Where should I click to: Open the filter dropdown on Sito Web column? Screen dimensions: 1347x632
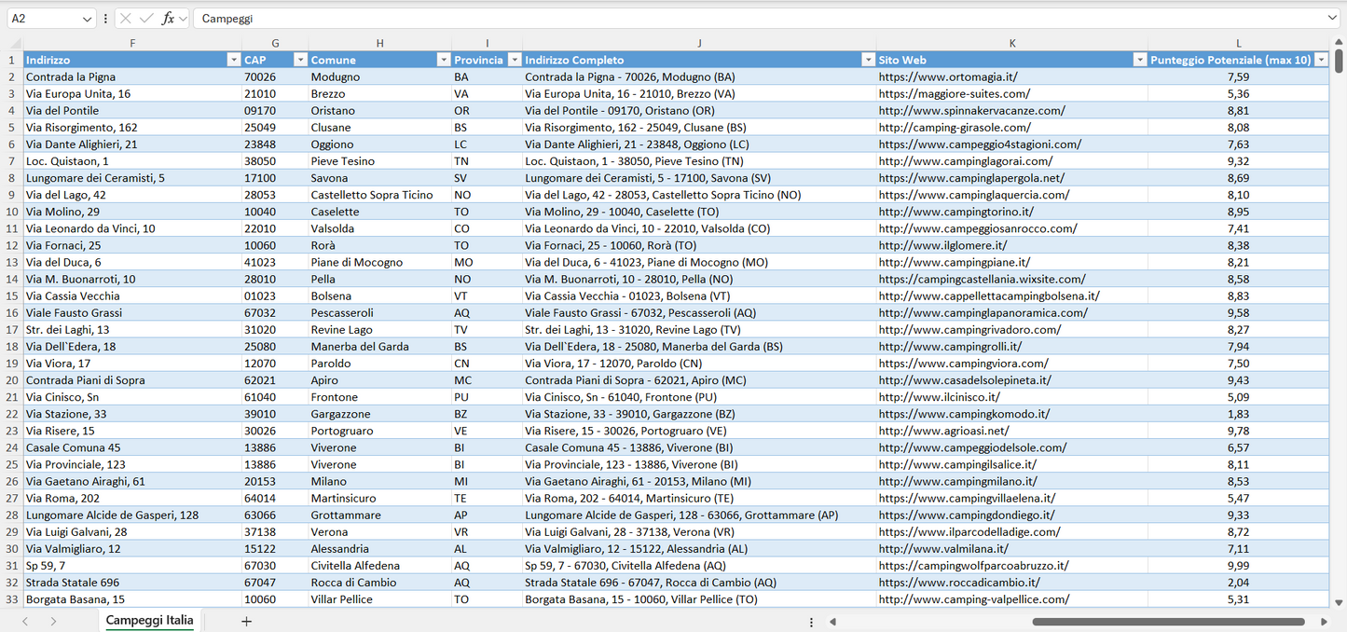click(x=1139, y=59)
